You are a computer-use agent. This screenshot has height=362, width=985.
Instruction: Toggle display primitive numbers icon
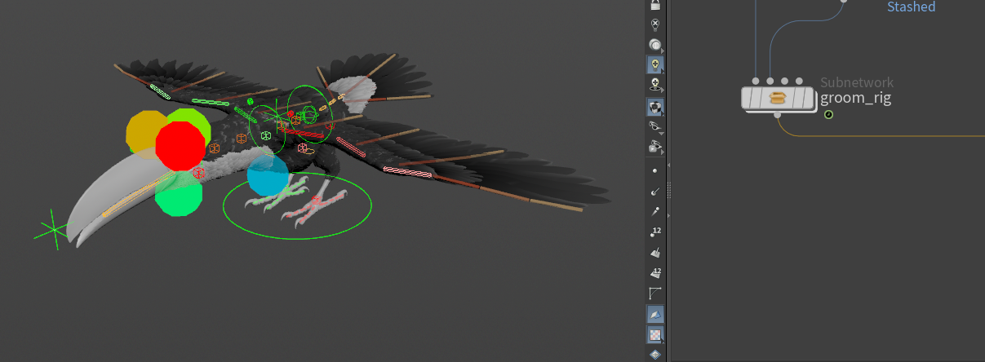(655, 273)
